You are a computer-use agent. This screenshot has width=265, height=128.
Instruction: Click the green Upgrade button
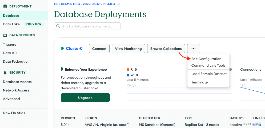tap(85, 98)
